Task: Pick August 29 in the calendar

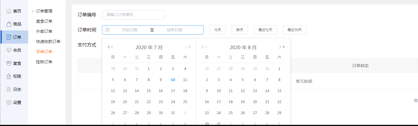Action: 279,113
